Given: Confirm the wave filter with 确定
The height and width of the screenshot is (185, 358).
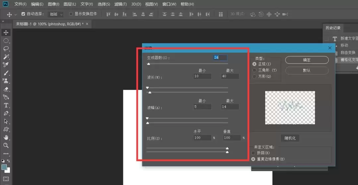Looking at the screenshot, I should [307, 60].
